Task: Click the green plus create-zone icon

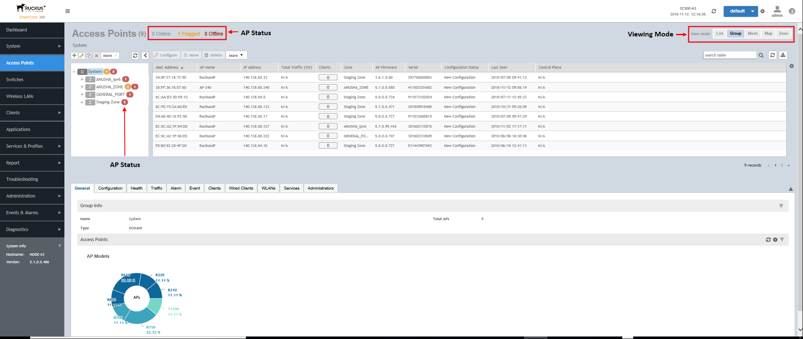Action: pyautogui.click(x=74, y=56)
